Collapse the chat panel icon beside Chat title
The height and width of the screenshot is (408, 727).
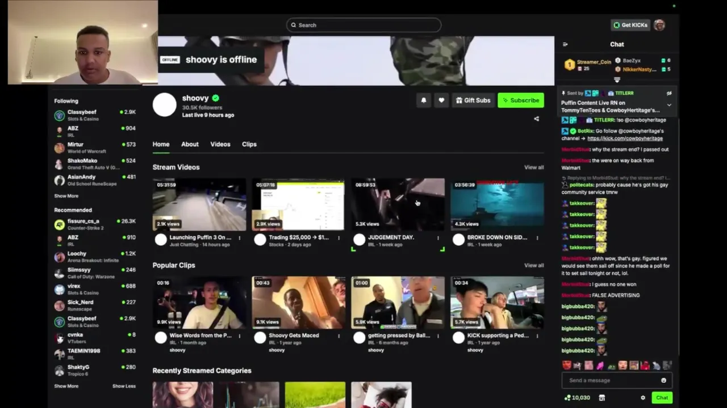coord(565,44)
